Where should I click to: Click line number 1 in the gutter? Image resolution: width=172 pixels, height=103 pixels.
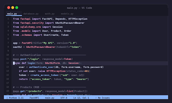click(8, 19)
